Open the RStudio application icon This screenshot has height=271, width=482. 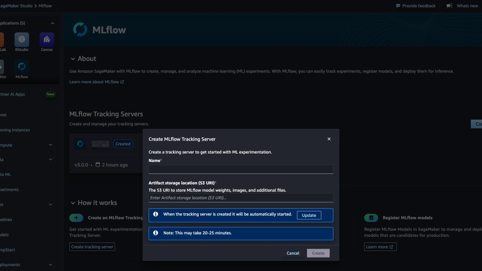coord(22,40)
